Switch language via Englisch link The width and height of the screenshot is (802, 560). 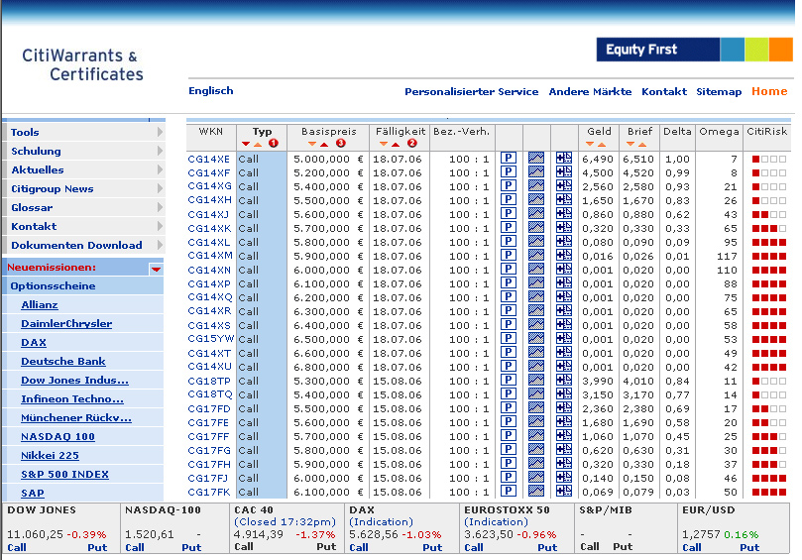[210, 90]
